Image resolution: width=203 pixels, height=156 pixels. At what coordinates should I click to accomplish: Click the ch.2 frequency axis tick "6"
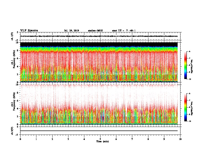18,101
